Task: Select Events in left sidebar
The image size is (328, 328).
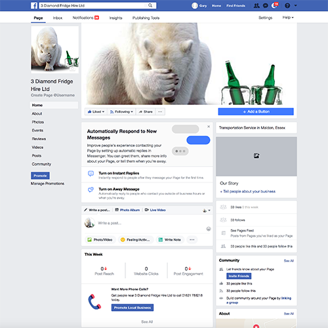Action: point(37,131)
